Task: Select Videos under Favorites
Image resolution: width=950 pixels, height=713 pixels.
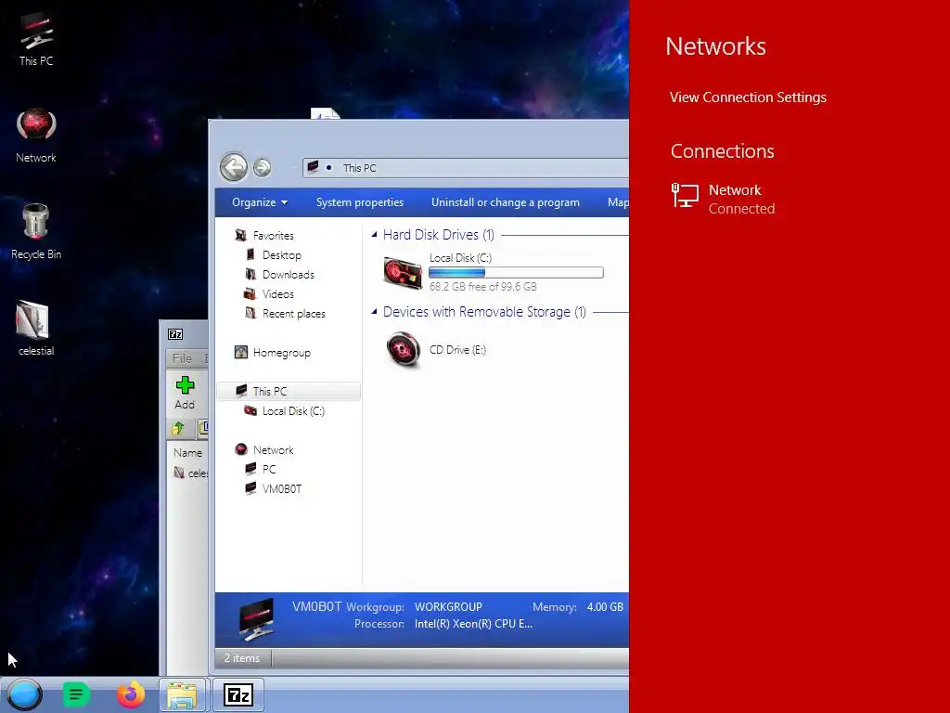Action: click(278, 294)
